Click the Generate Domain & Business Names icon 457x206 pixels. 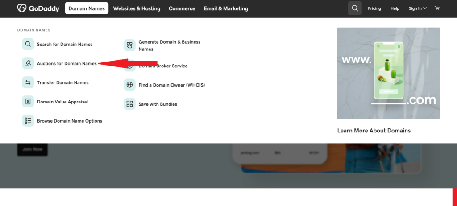tap(130, 45)
